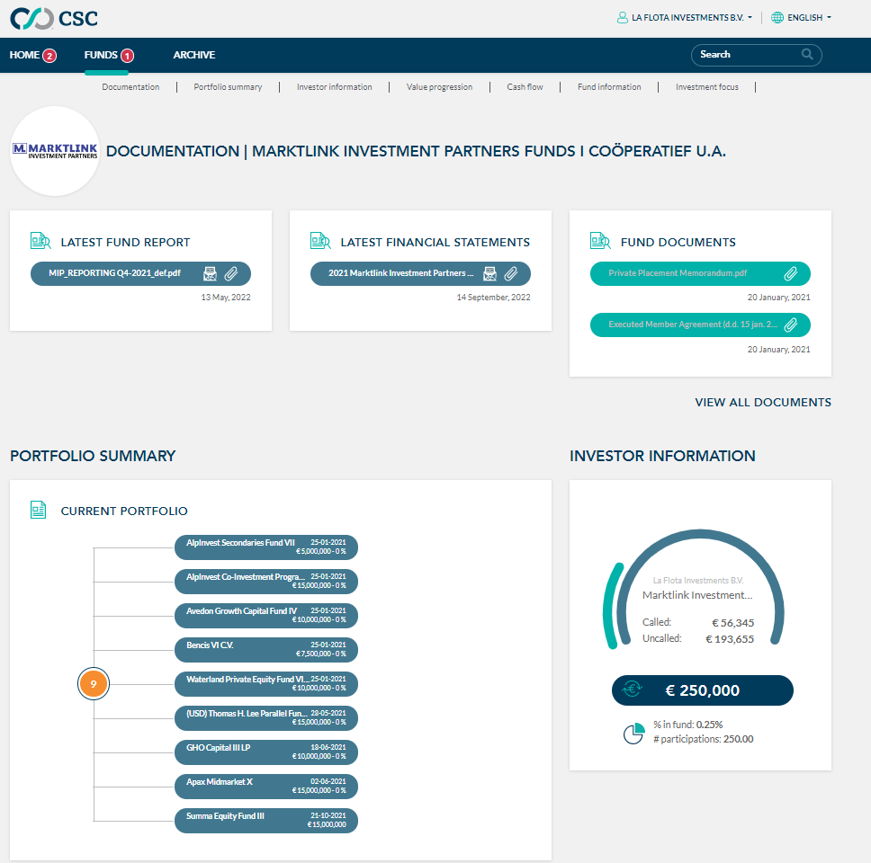Click '# participations: 250.00' text
Screen dimensions: 871x863
click(704, 739)
